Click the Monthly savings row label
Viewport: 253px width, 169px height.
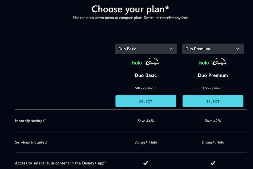click(x=30, y=121)
